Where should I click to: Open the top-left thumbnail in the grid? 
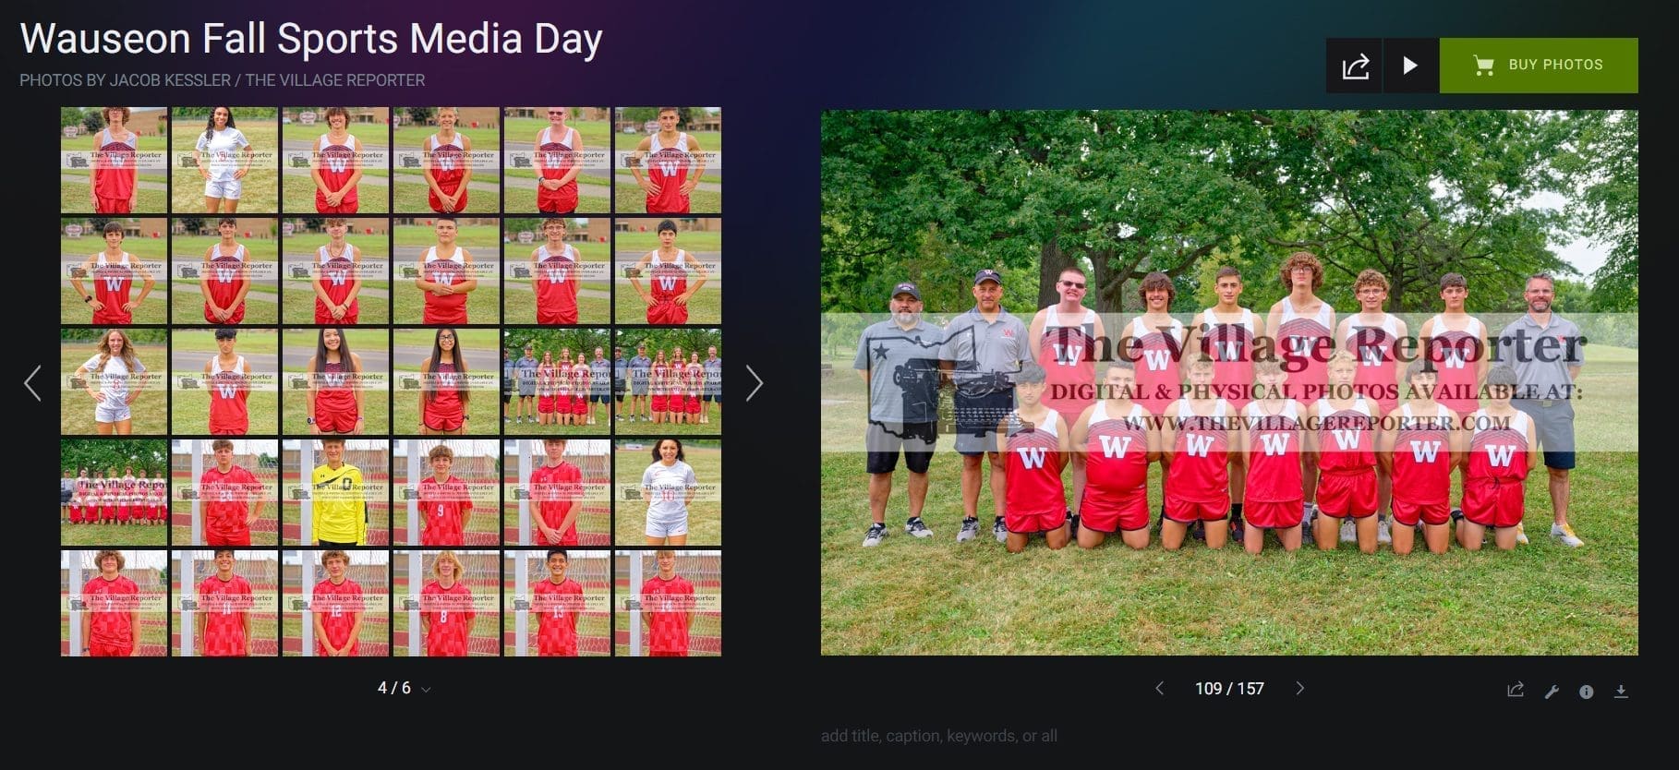114,161
